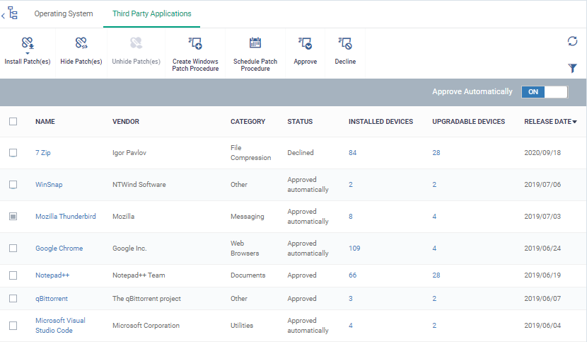View 4 upgradable devices for Google Chrome
Screen dimensions: 587x342
click(x=434, y=249)
